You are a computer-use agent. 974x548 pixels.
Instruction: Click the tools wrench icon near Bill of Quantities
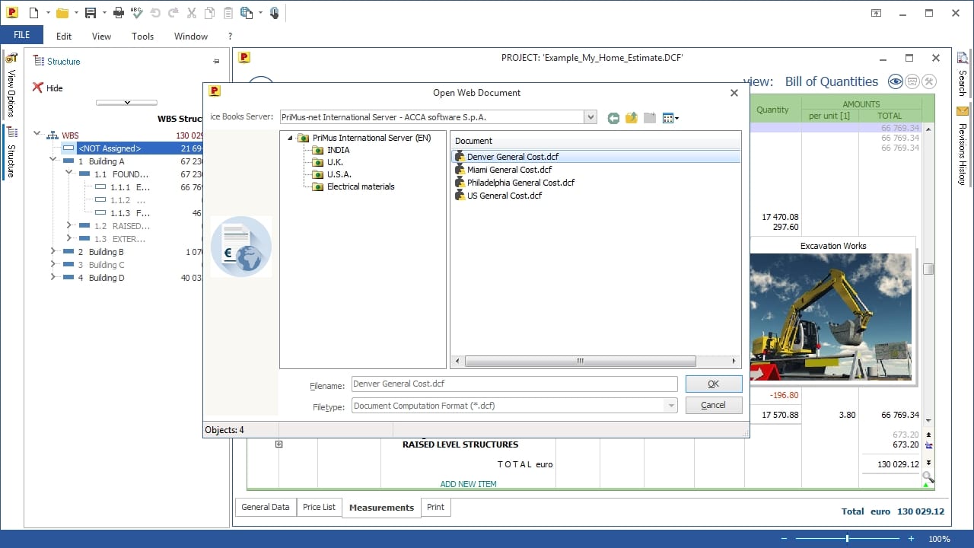pos(928,81)
